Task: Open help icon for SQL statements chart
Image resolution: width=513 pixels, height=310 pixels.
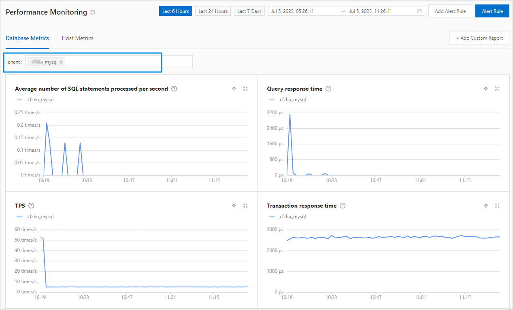Action: pyautogui.click(x=174, y=89)
